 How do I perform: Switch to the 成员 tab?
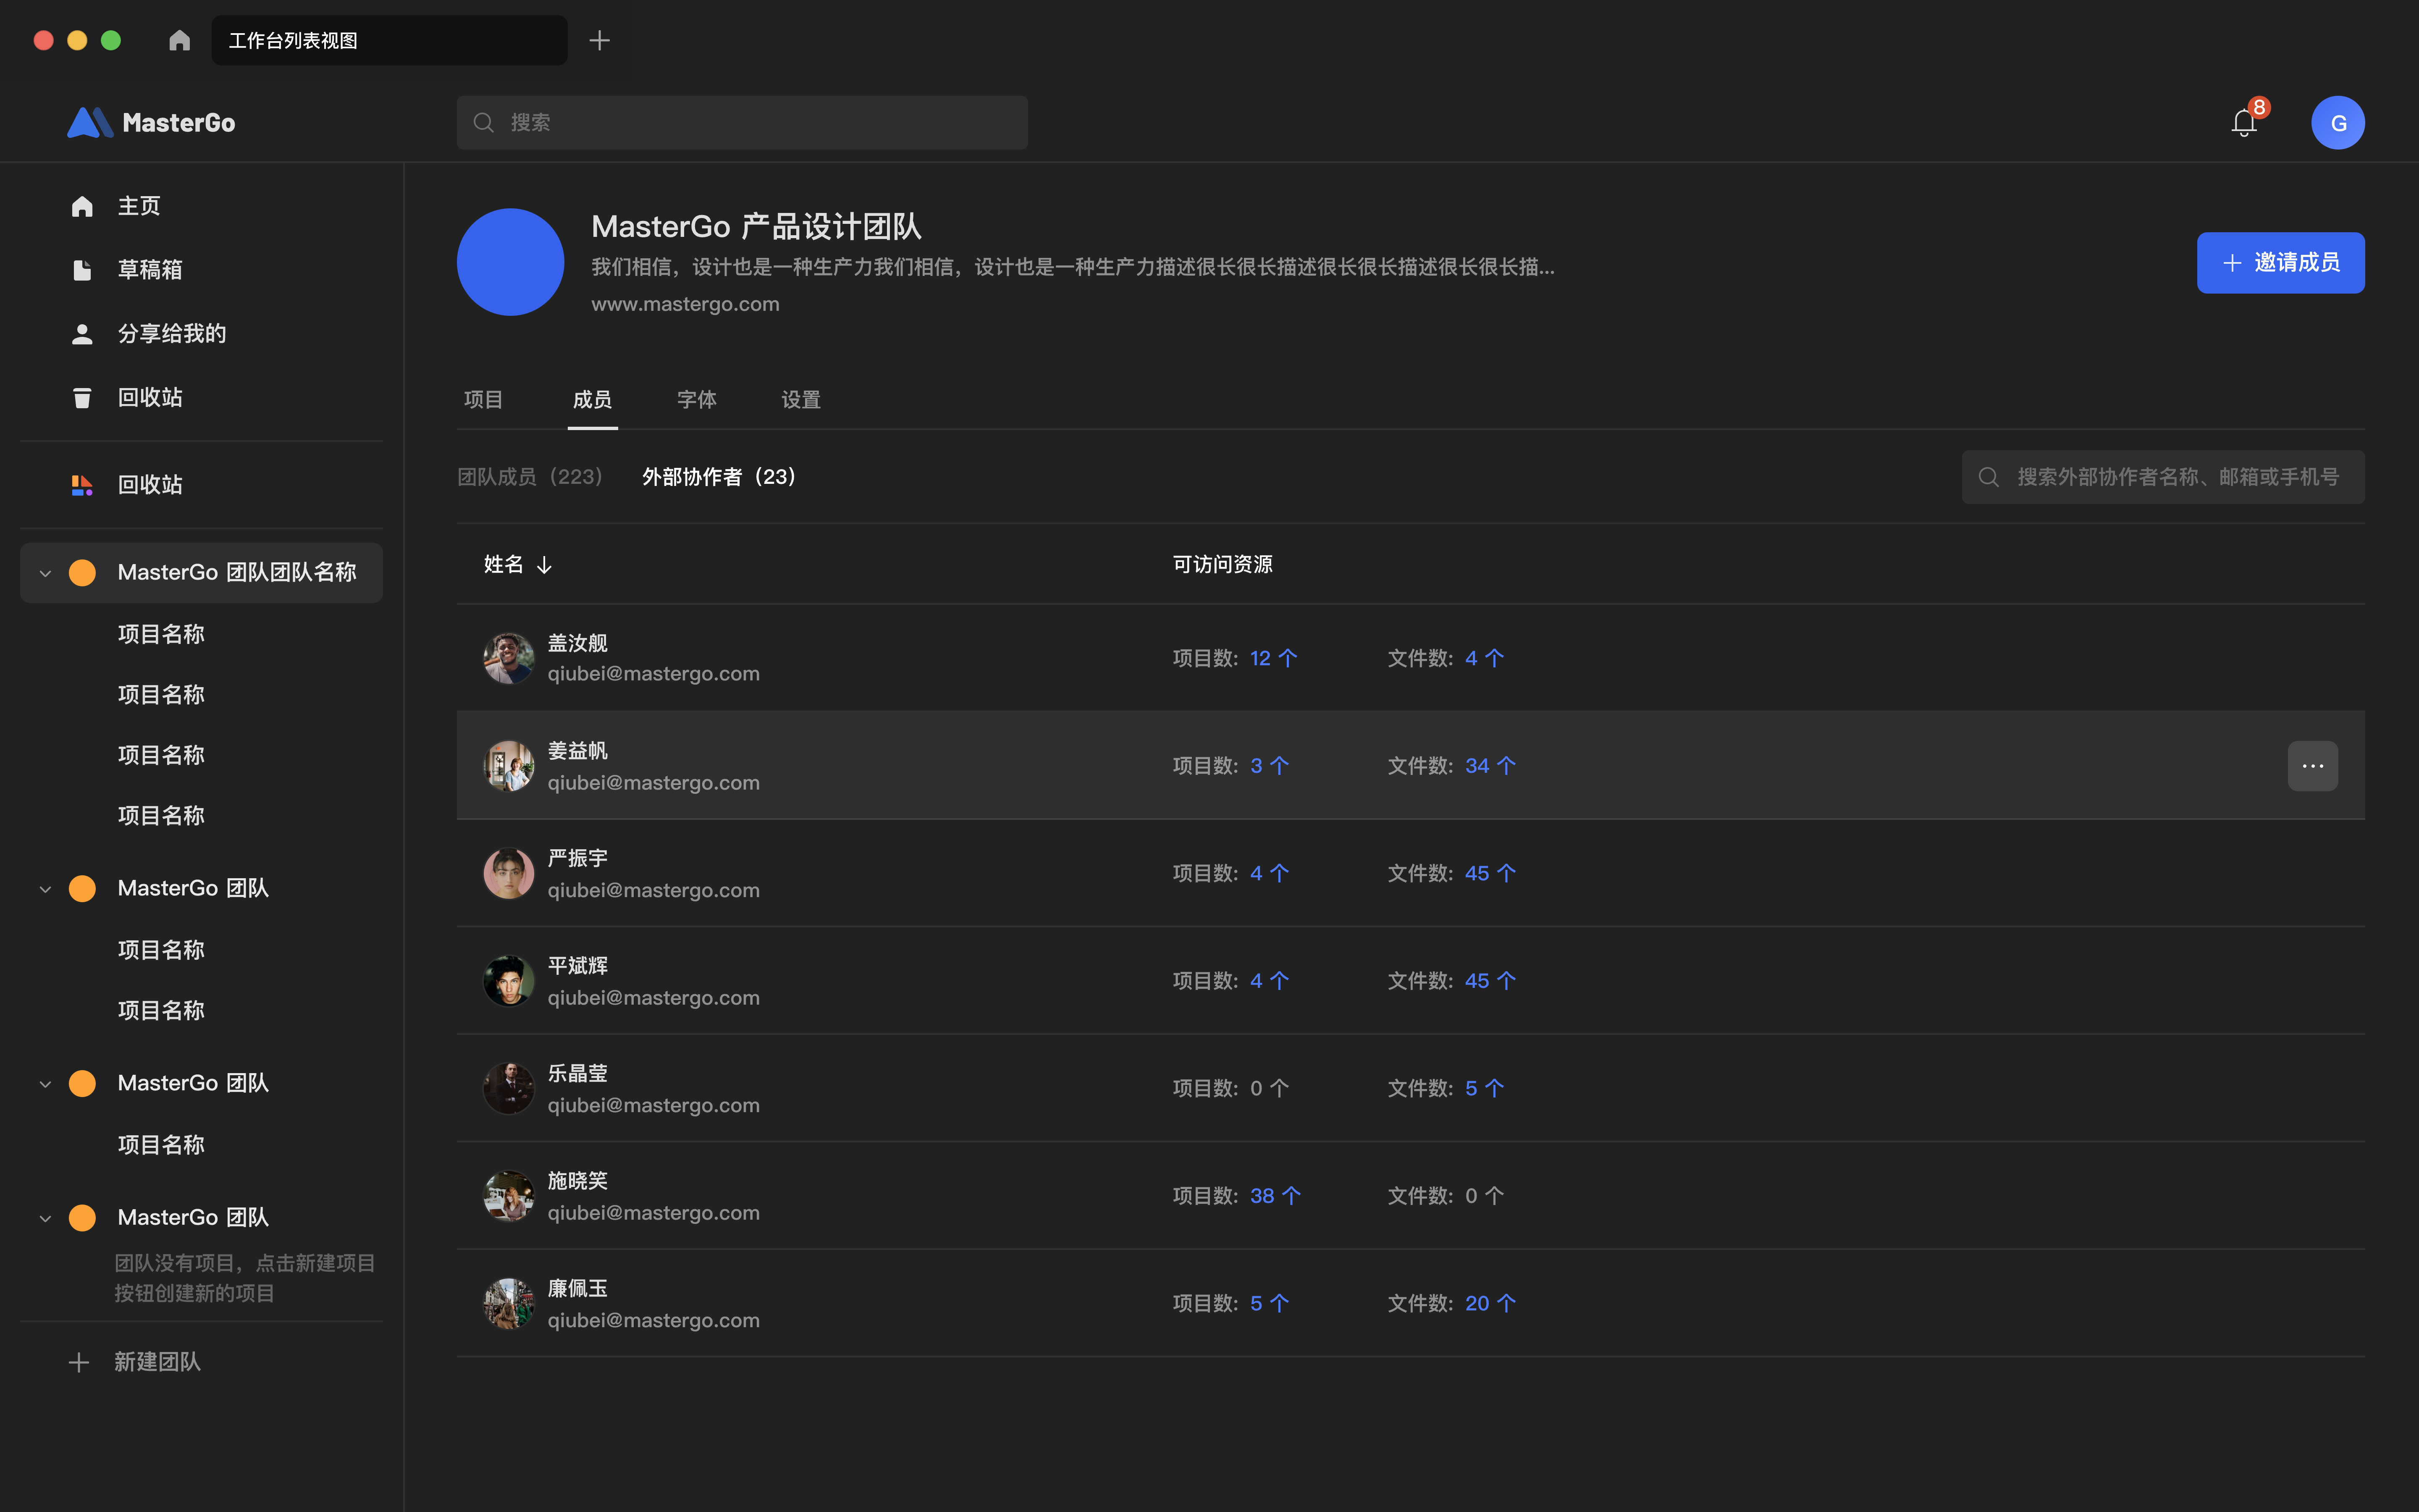(593, 400)
